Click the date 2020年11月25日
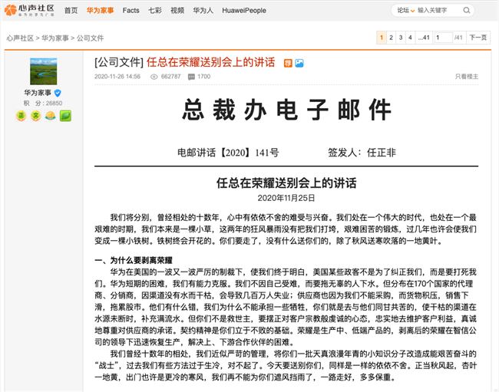Image resolution: width=499 pixels, height=392 pixels. (x=286, y=198)
